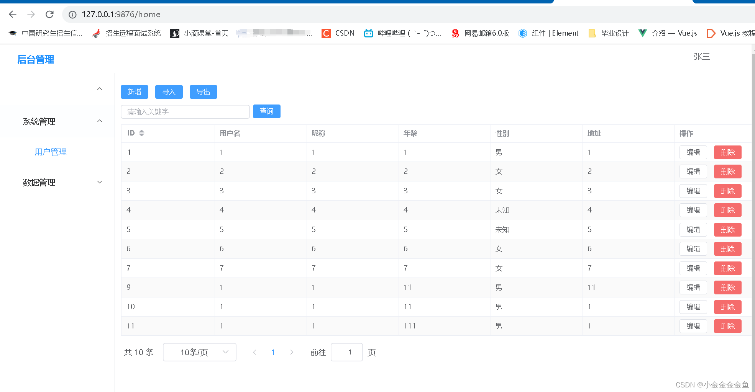Click the 导入 button
The height and width of the screenshot is (392, 755).
[x=169, y=92]
